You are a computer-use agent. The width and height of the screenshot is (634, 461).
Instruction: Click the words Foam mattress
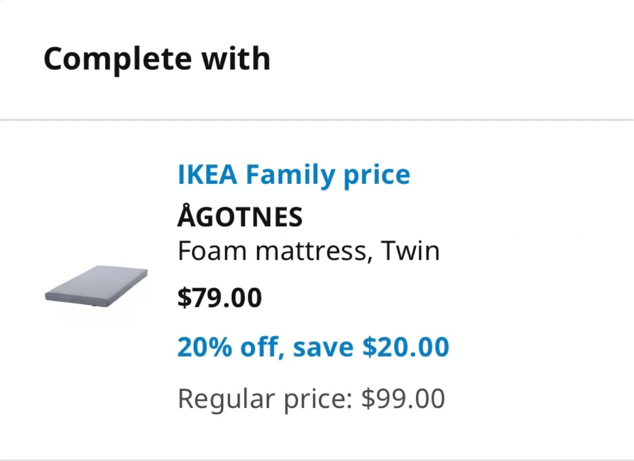(272, 251)
